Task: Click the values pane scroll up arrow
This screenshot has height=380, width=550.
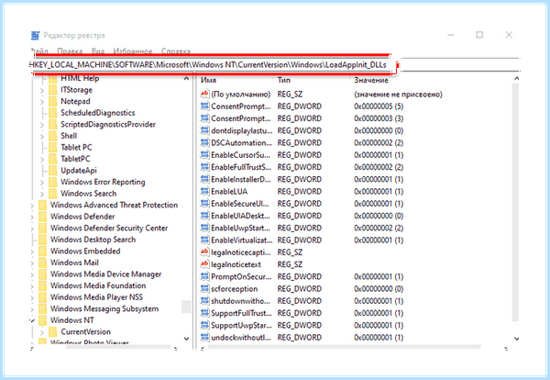Action: tap(516, 79)
